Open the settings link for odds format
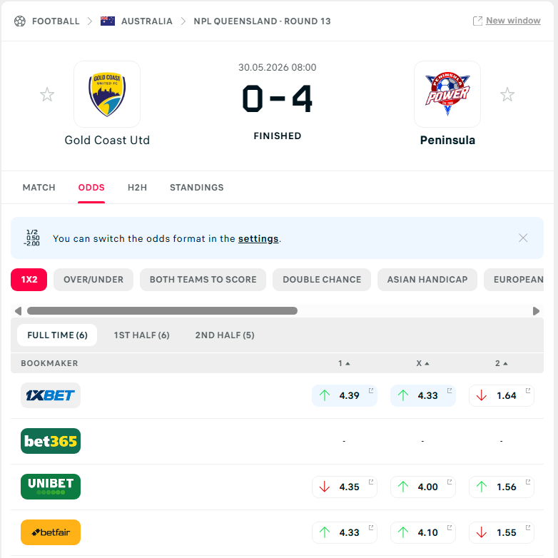The width and height of the screenshot is (558, 558). (258, 239)
